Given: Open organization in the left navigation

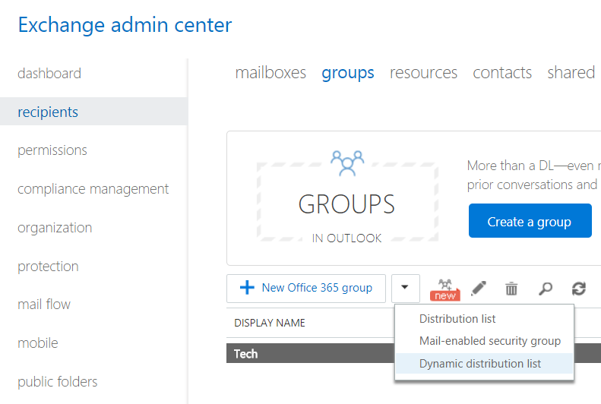Looking at the screenshot, I should coord(55,228).
